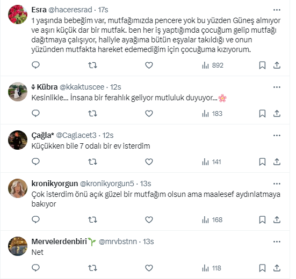Like Çağla's tweet about 7 odalı ev
Viewport: 296px width, 279px height.
[149, 161]
